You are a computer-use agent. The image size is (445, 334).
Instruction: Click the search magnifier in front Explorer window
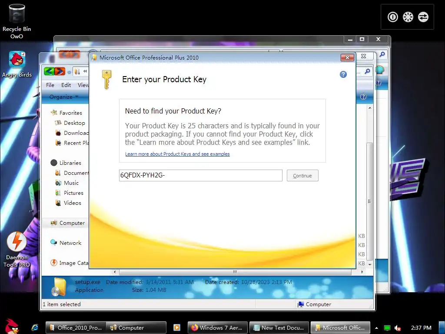tap(367, 71)
